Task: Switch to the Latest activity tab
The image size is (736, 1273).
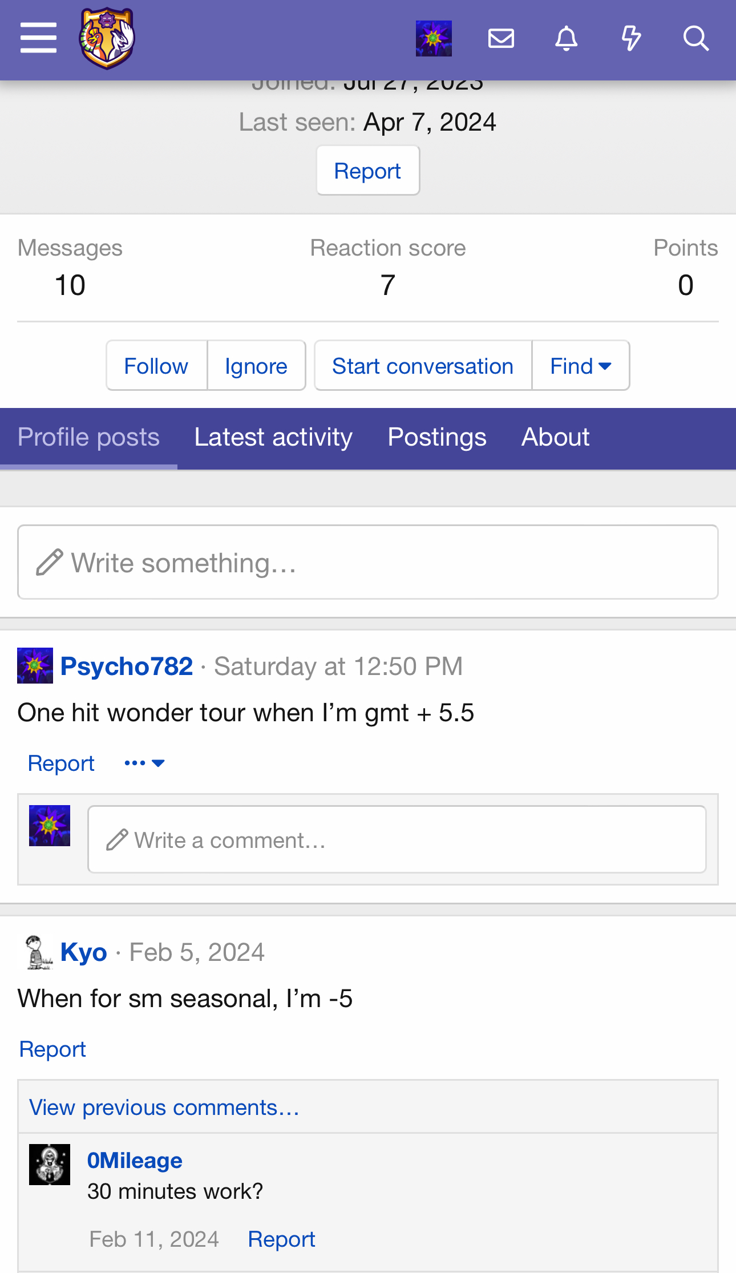Action: 273,437
